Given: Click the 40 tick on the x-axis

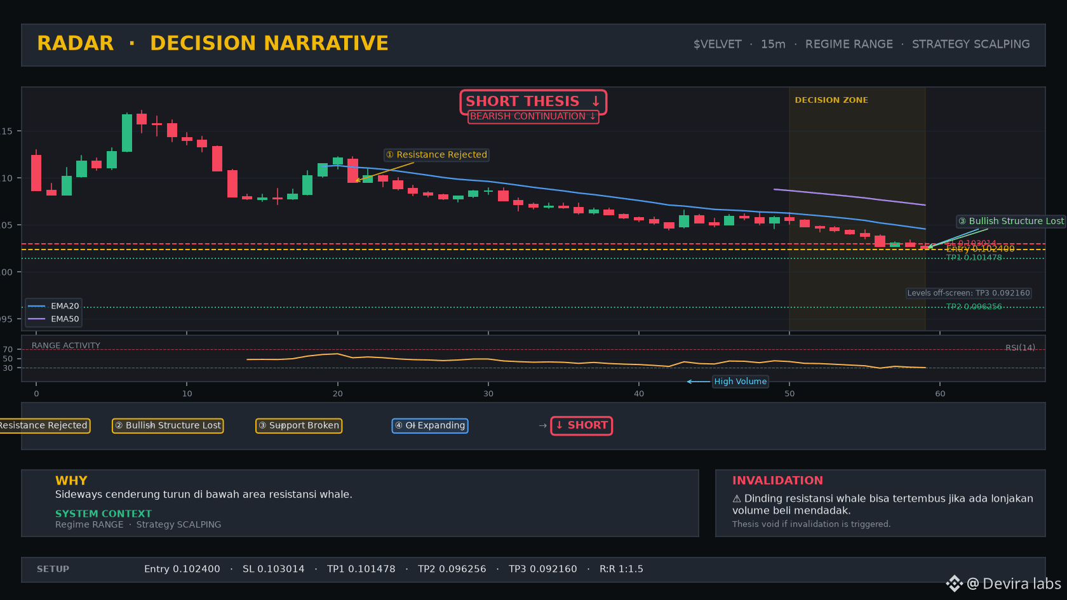Looking at the screenshot, I should point(639,394).
